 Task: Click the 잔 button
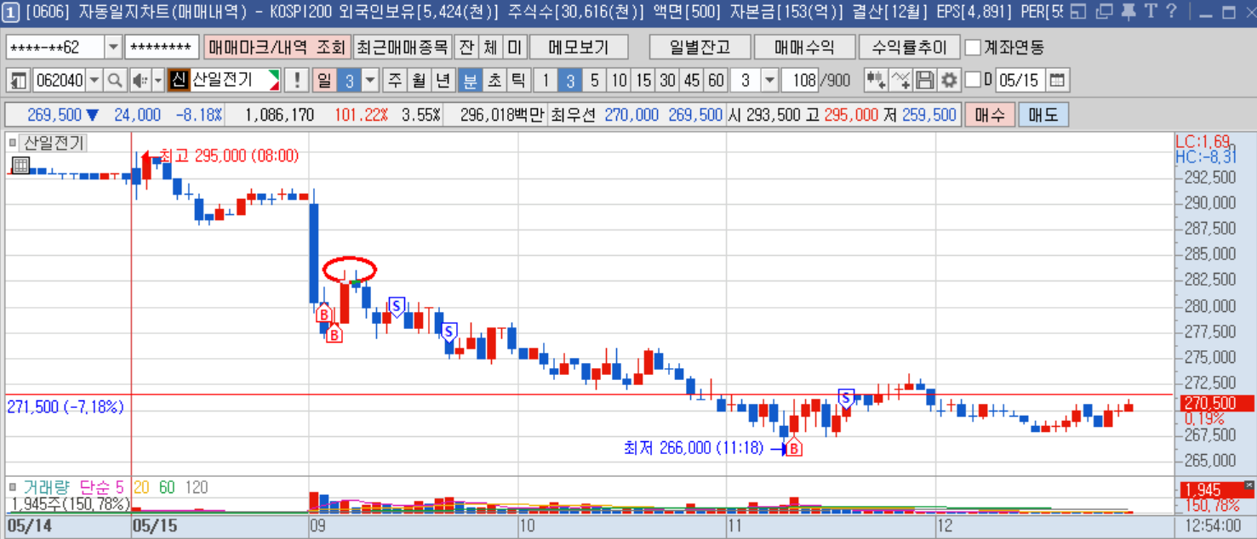click(x=466, y=48)
